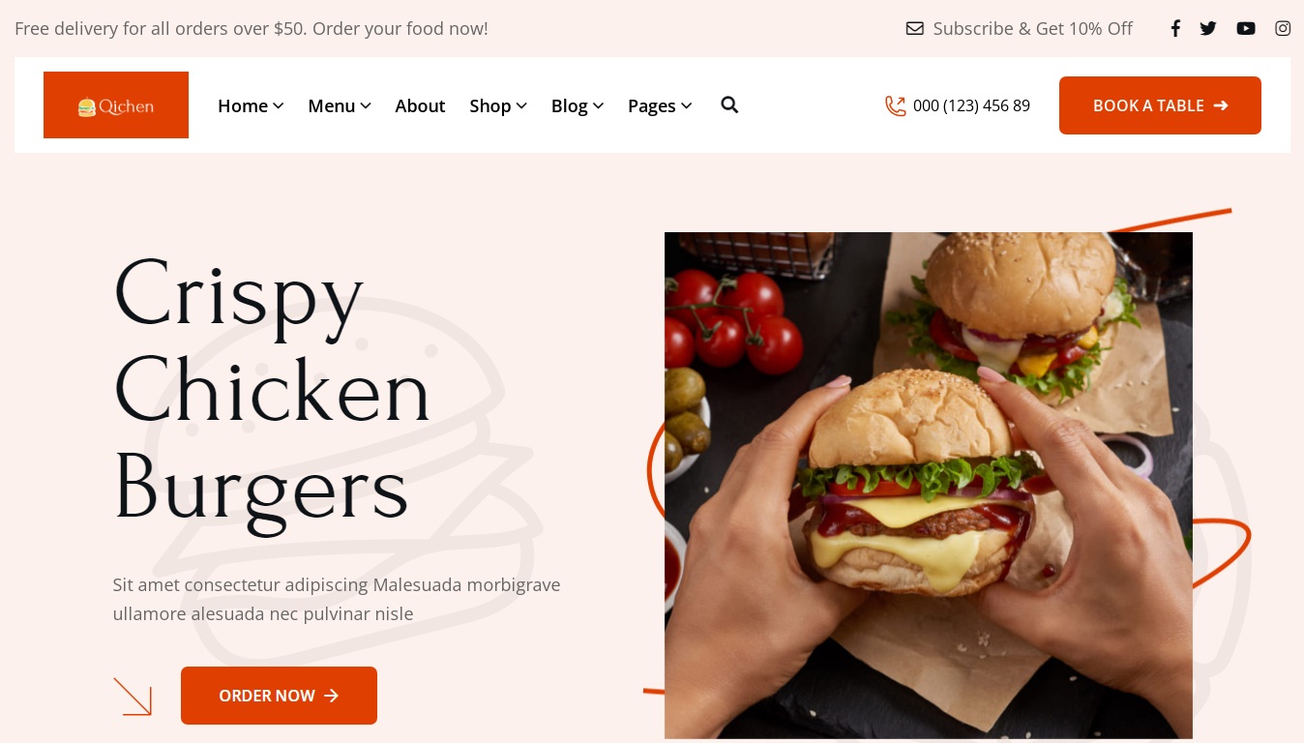Viewport: 1304px width, 743px height.
Task: Click the burger hero image
Action: click(929, 486)
